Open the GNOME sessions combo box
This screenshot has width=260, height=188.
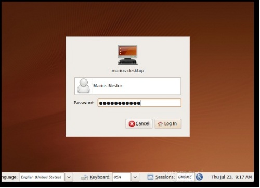click(185, 177)
